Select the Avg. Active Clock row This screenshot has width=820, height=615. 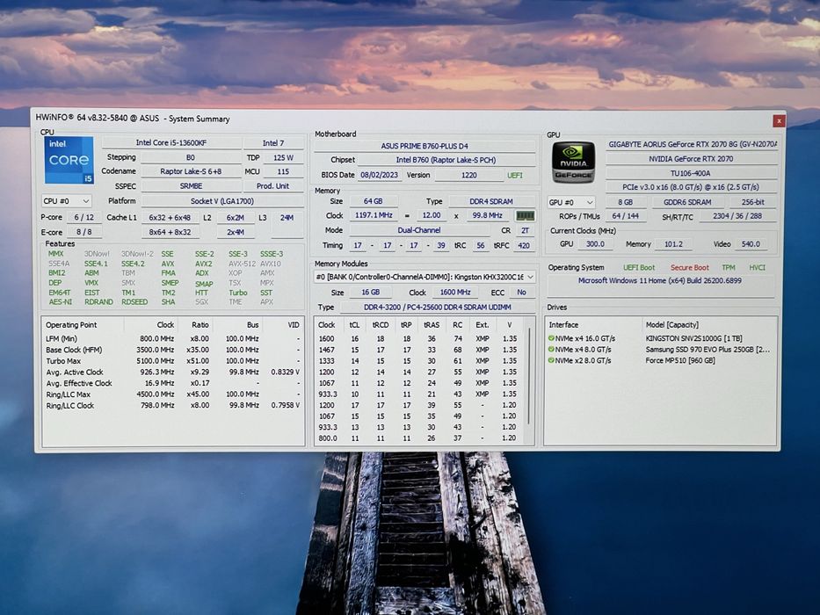[x=172, y=373]
